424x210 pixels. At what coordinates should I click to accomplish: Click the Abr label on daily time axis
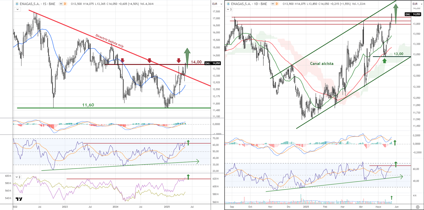(361, 207)
